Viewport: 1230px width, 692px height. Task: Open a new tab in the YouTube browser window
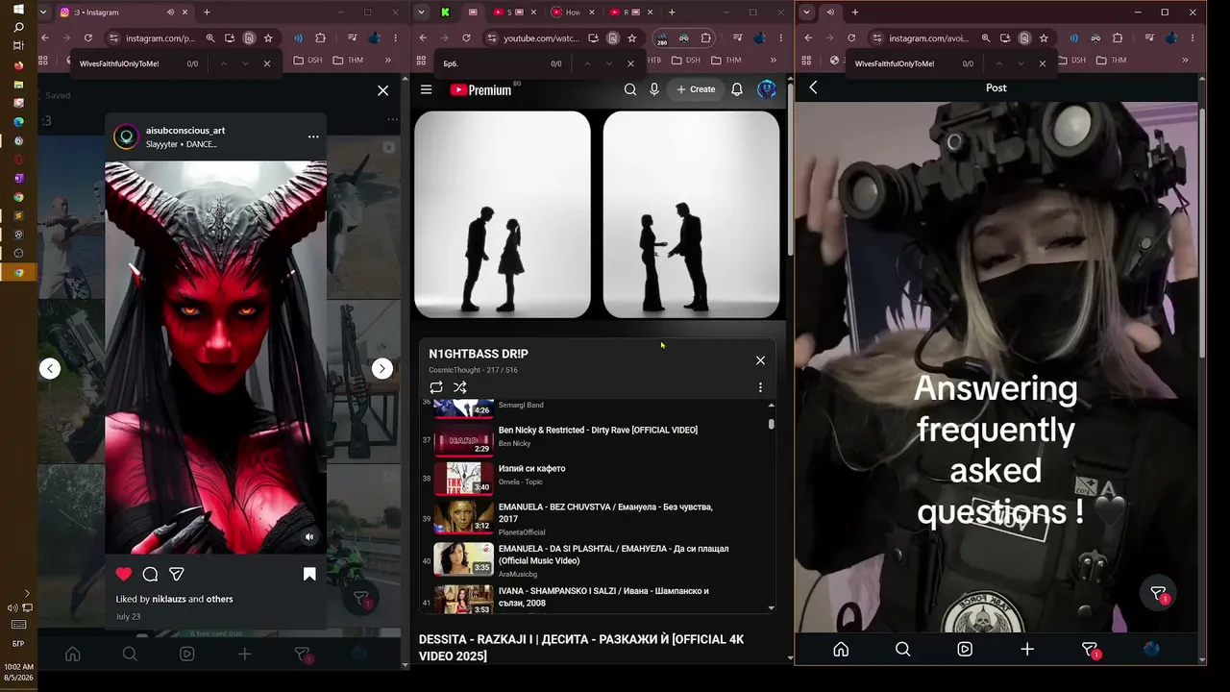pyautogui.click(x=672, y=12)
